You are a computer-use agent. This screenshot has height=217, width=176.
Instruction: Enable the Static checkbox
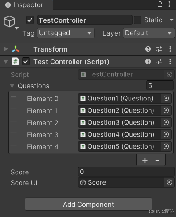click(137, 20)
